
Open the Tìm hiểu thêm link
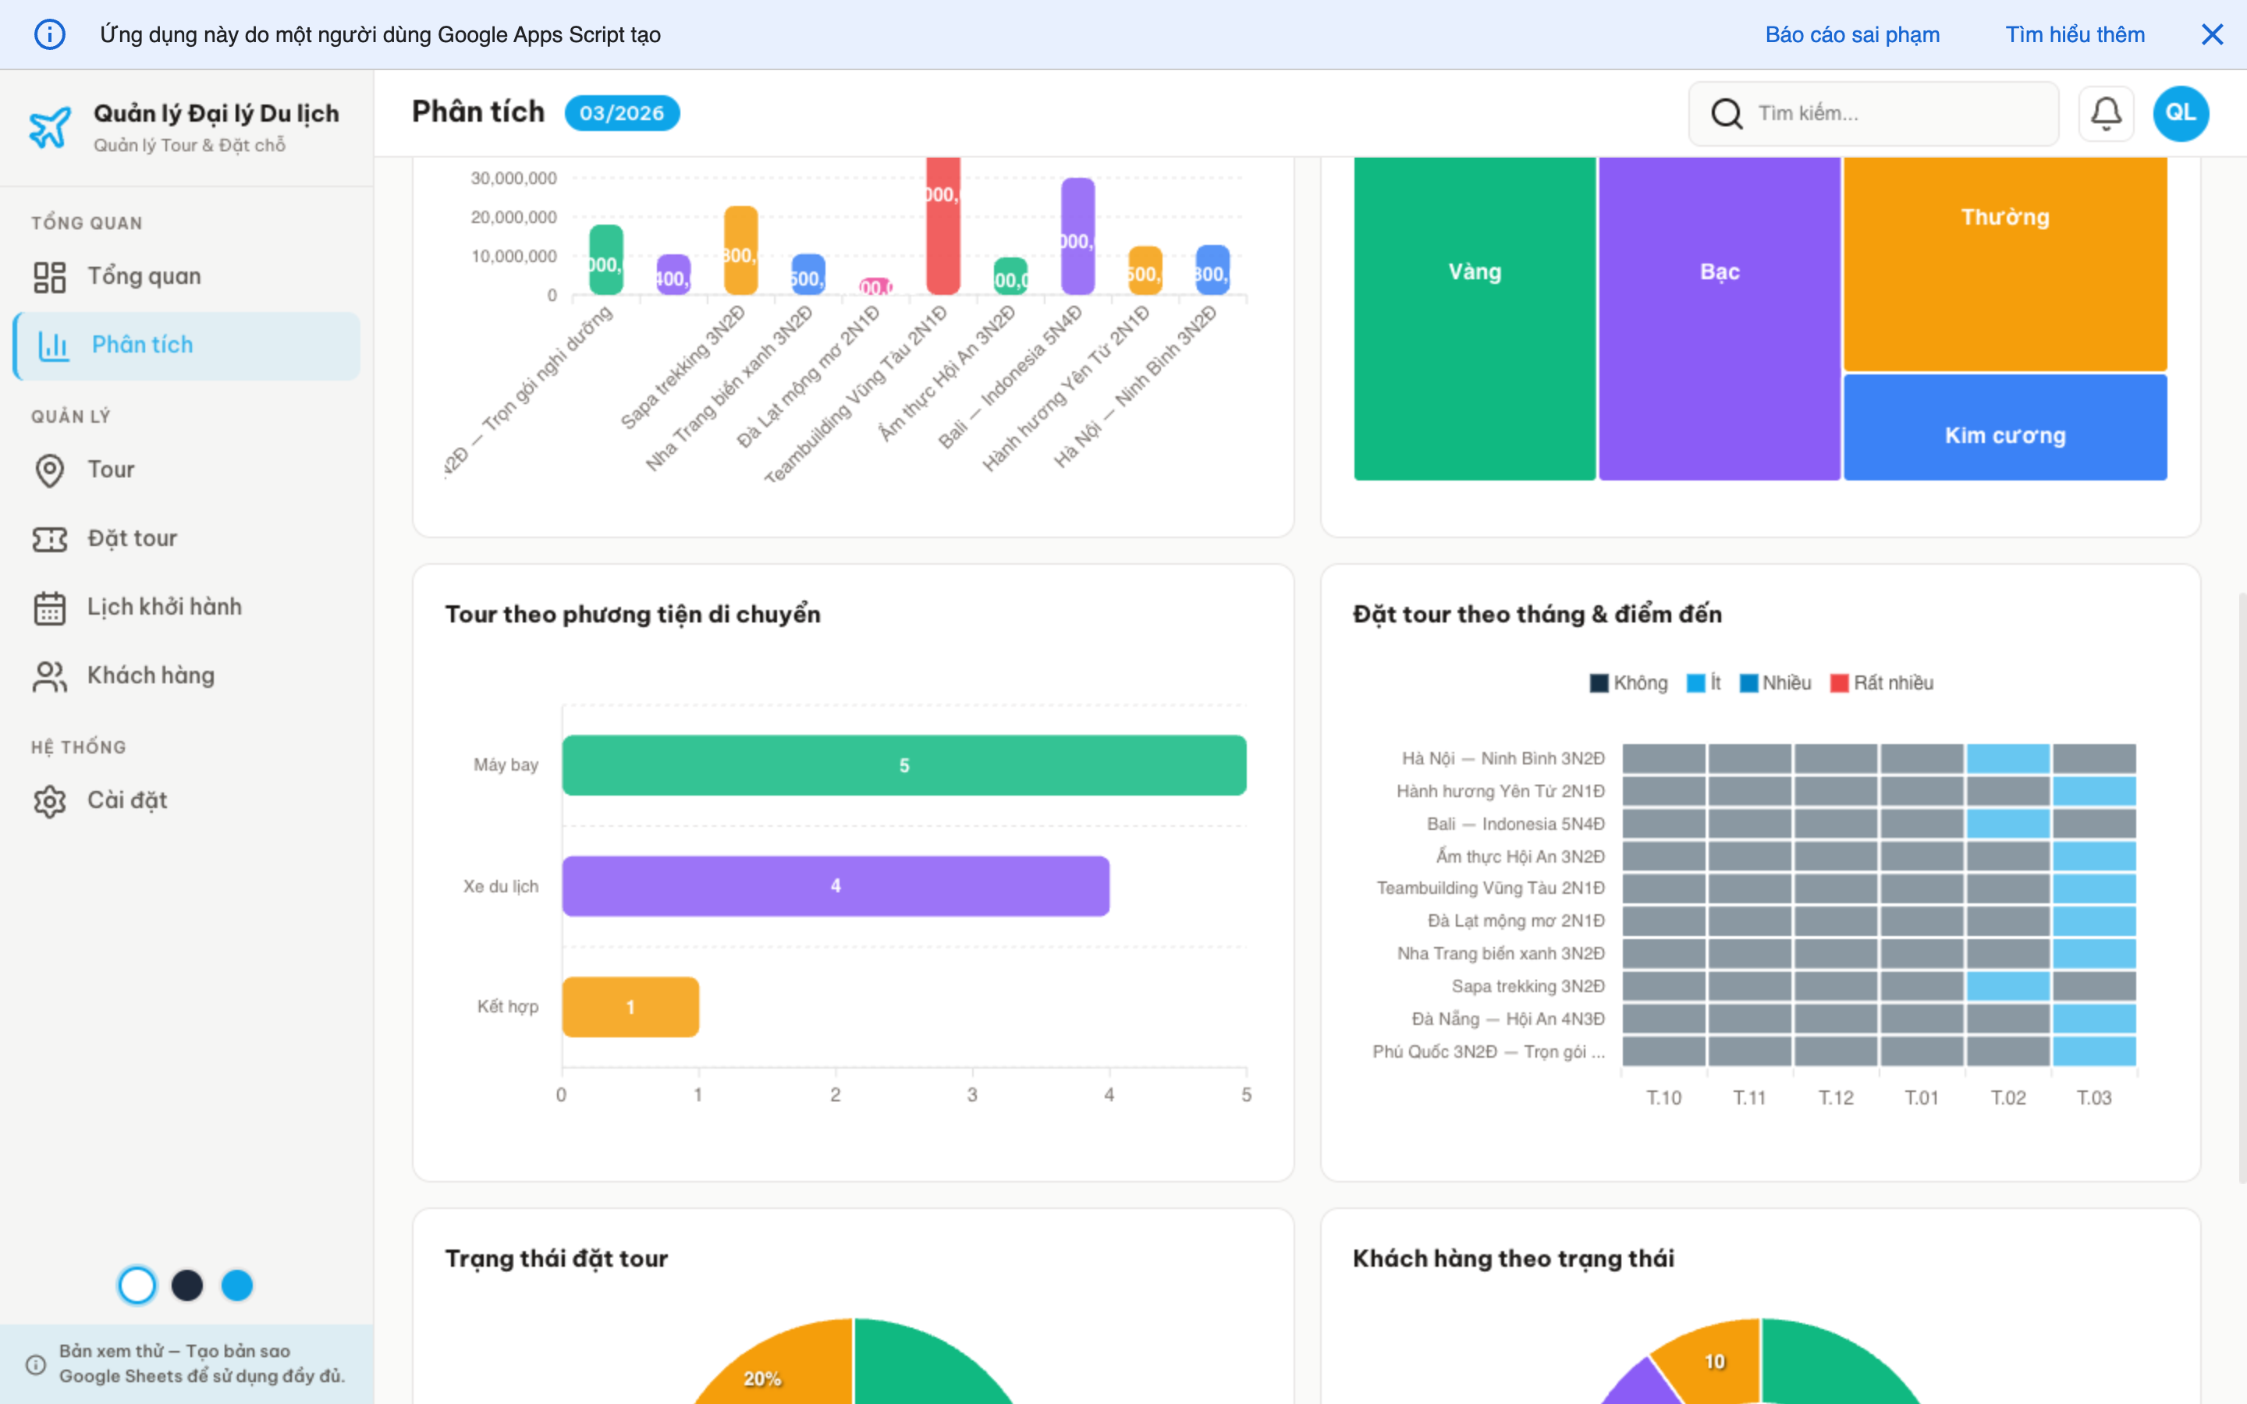(x=2075, y=34)
